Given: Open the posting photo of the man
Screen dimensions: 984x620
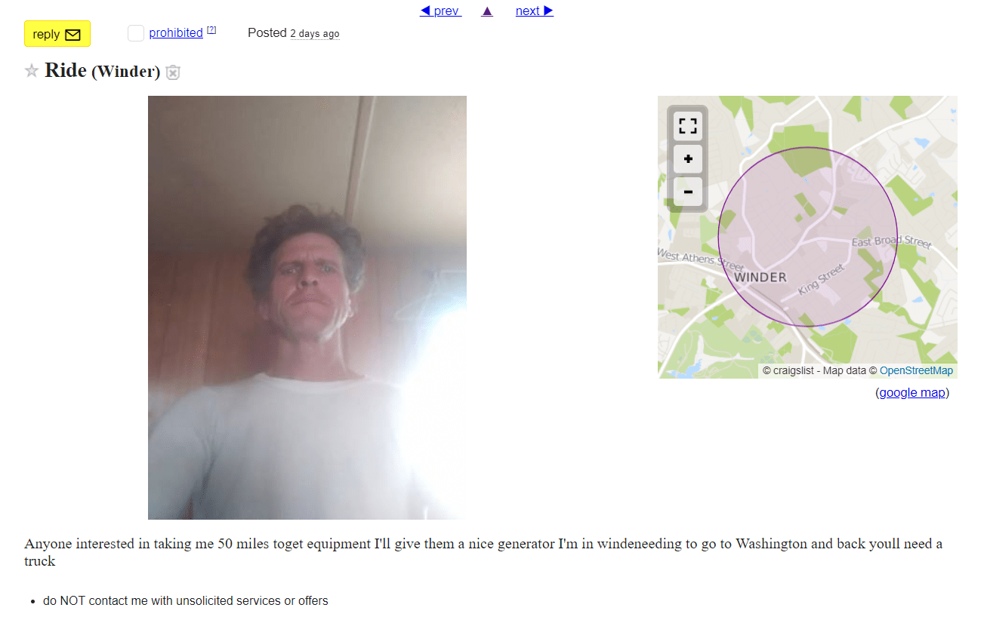Looking at the screenshot, I should click(x=307, y=308).
